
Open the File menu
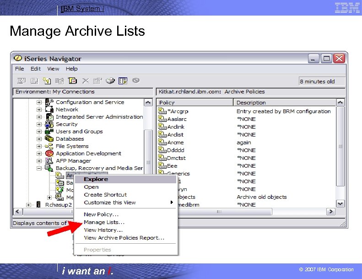coord(19,69)
